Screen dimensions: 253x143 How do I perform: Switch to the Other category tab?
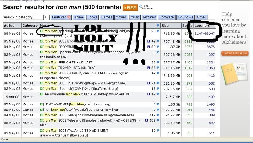coord(201,17)
